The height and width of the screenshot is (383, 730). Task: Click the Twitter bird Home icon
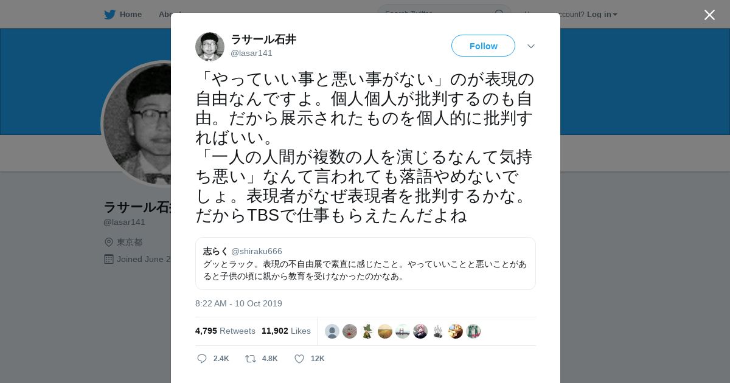pyautogui.click(x=109, y=14)
